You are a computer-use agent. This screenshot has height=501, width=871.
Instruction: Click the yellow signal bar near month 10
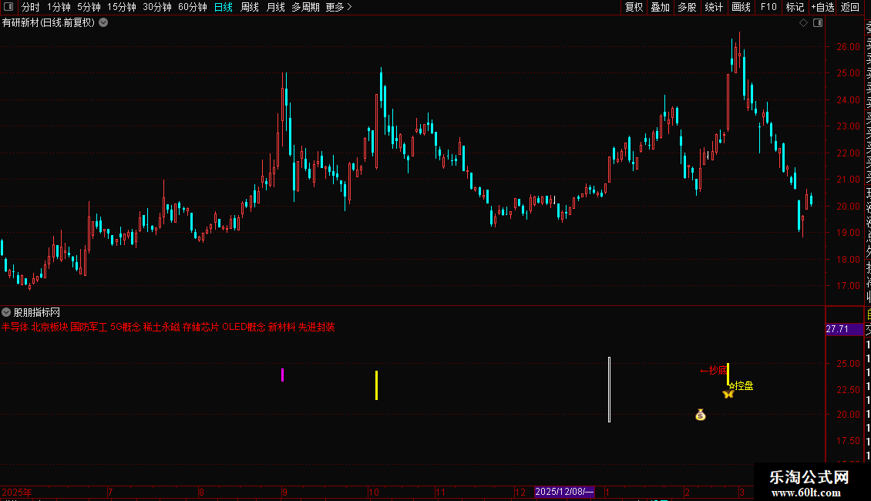tap(377, 385)
